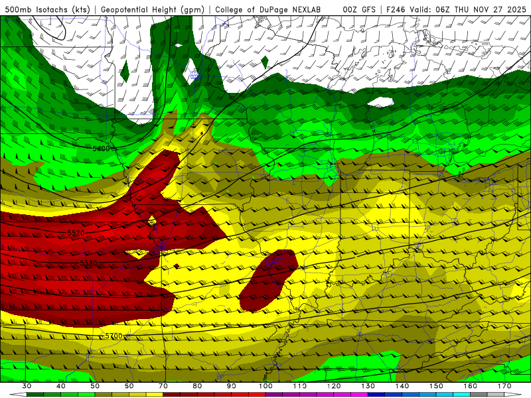Viewport: 531px width, 398px height.
Task: Click the 150 value on the color scale
Action: coord(437,386)
